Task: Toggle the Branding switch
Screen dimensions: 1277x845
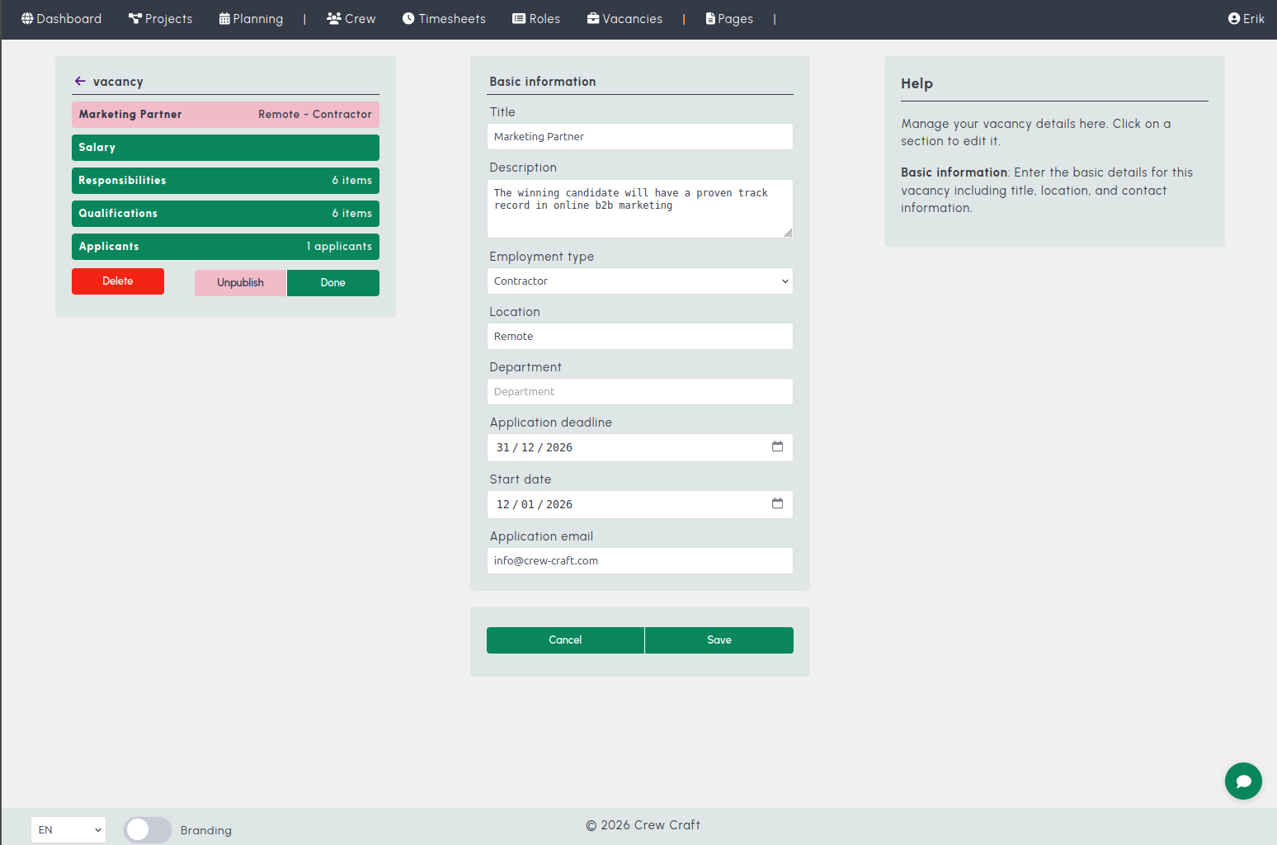Action: pyautogui.click(x=147, y=829)
